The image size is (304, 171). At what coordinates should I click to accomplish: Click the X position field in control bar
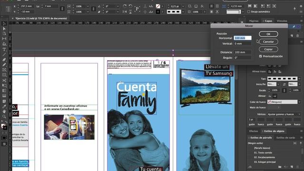27,6
